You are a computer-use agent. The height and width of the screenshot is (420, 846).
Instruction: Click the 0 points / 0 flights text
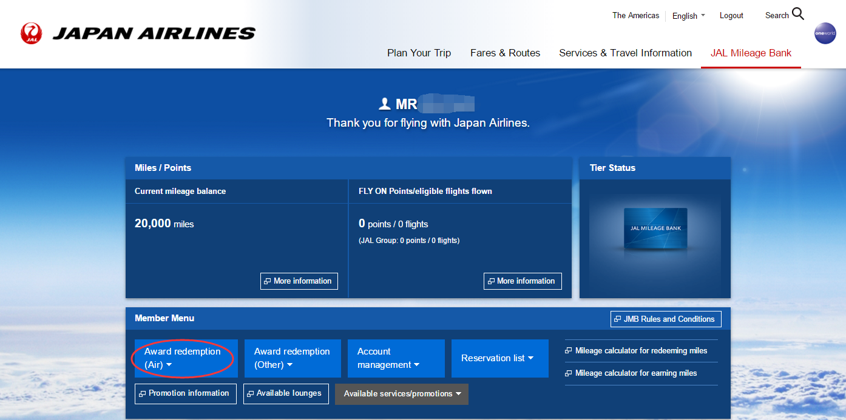tap(393, 224)
